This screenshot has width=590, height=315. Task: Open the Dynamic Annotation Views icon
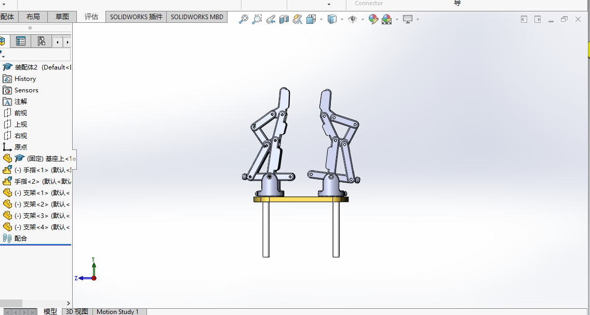(297, 19)
